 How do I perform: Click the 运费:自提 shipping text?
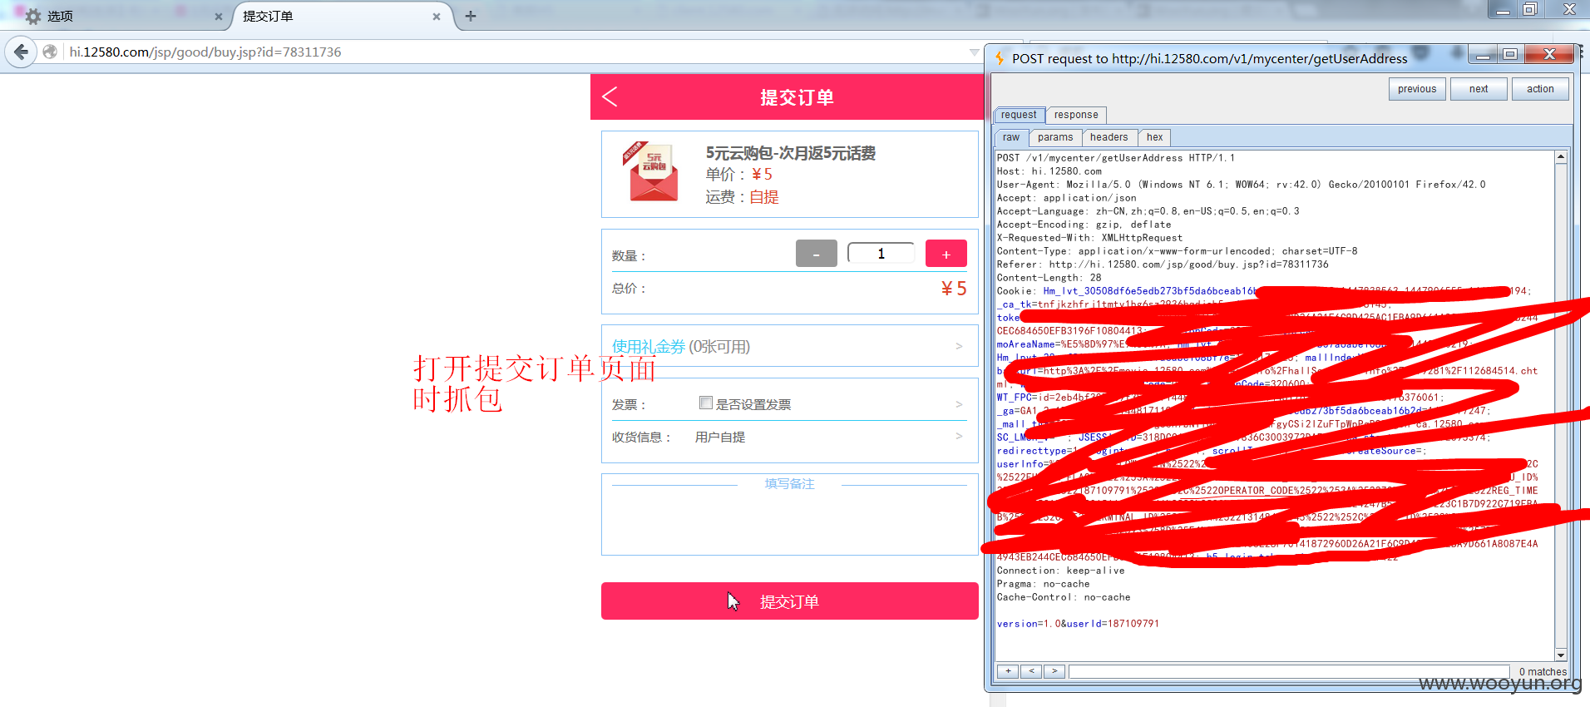(742, 197)
